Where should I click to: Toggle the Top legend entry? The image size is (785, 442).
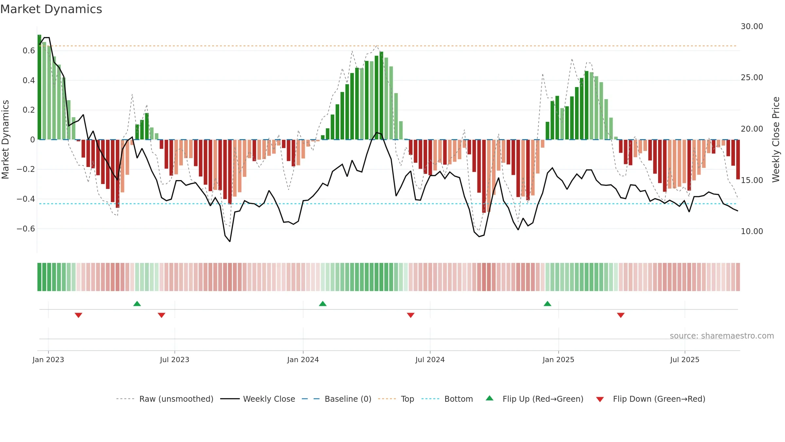396,399
